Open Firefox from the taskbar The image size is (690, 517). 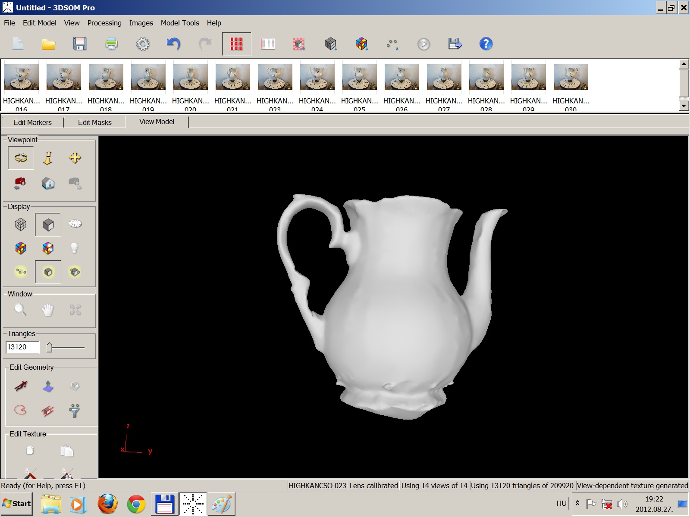107,504
